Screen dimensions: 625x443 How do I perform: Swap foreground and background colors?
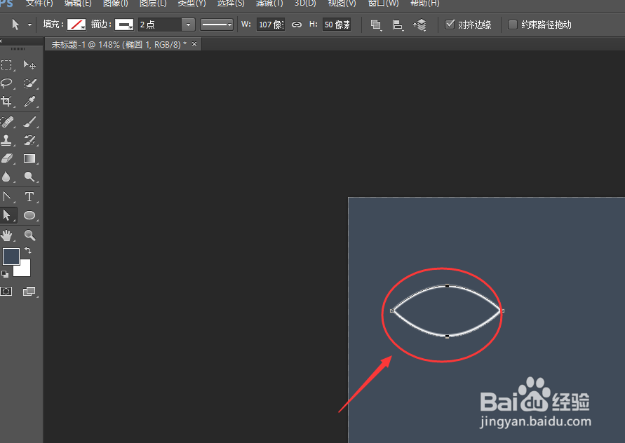point(28,250)
